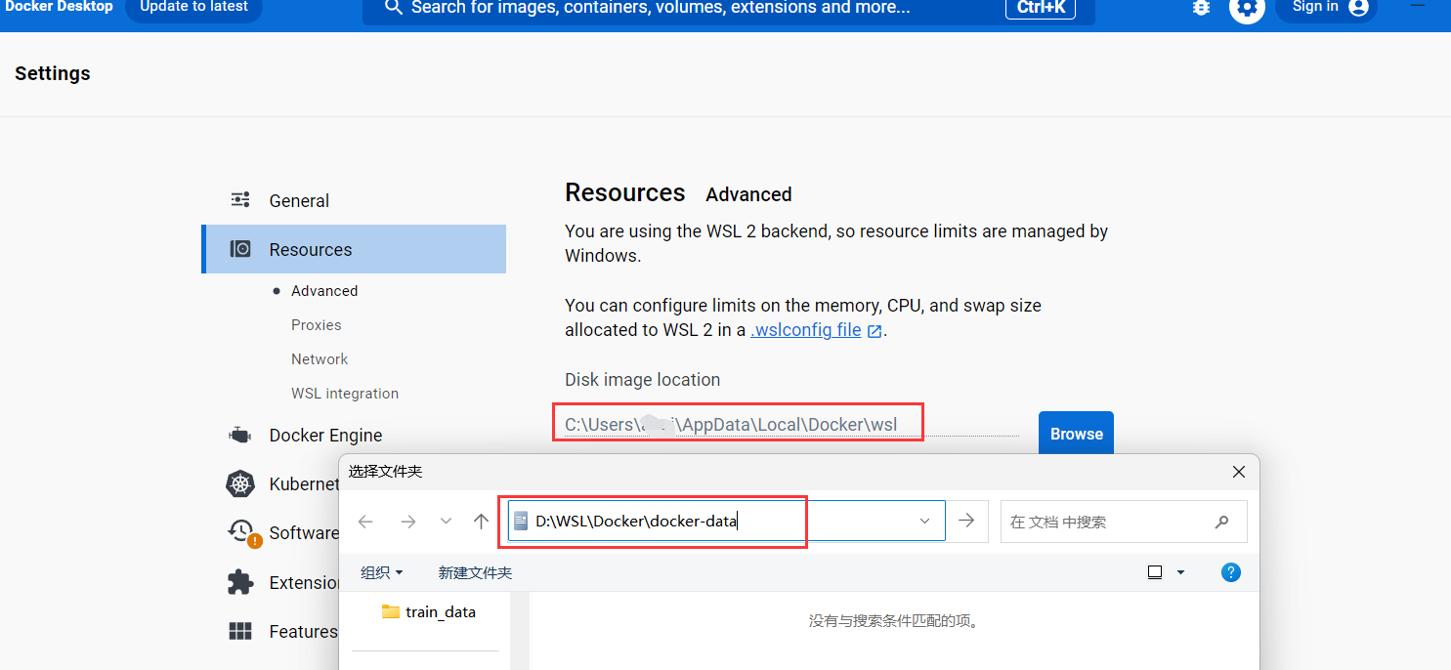The image size is (1451, 670).
Task: Open the Proxies sub-item
Action: [317, 325]
